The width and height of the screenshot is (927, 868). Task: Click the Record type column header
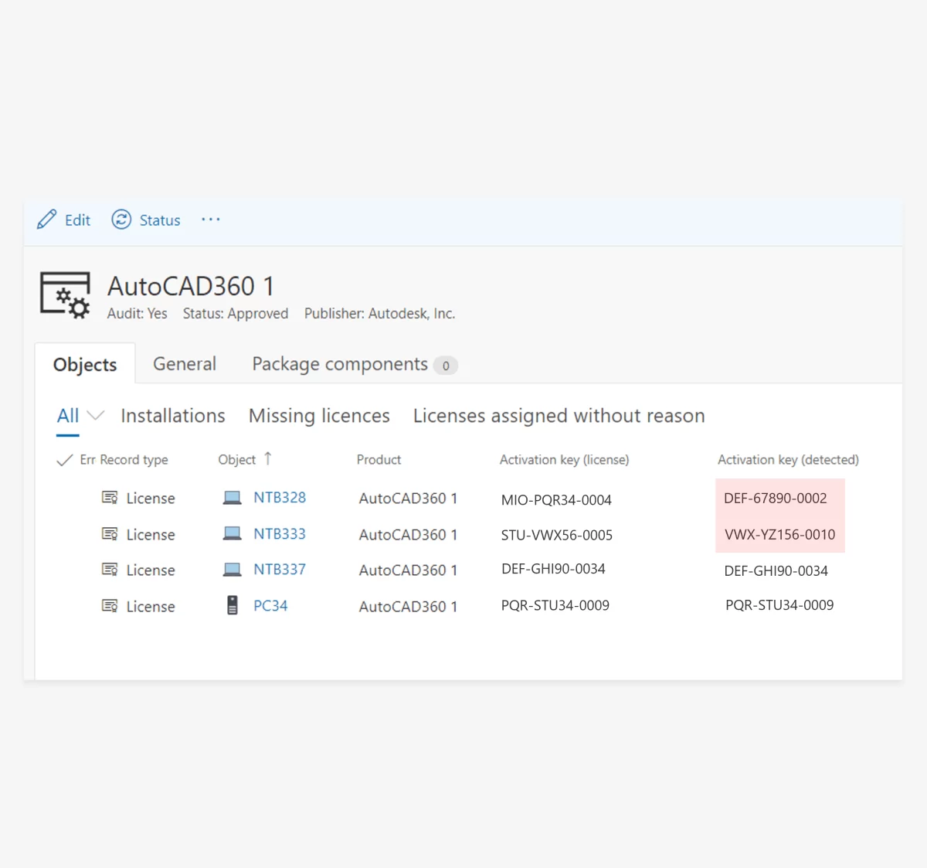(x=134, y=460)
